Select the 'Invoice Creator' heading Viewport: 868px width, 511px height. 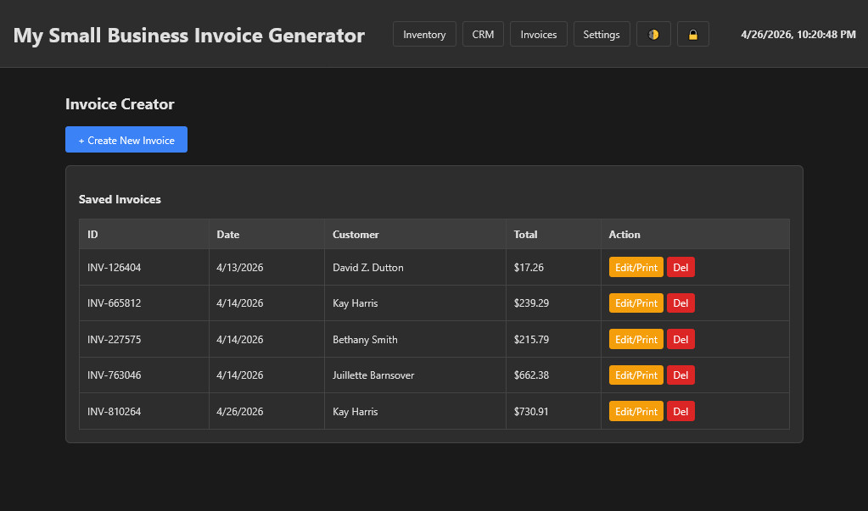click(x=120, y=104)
